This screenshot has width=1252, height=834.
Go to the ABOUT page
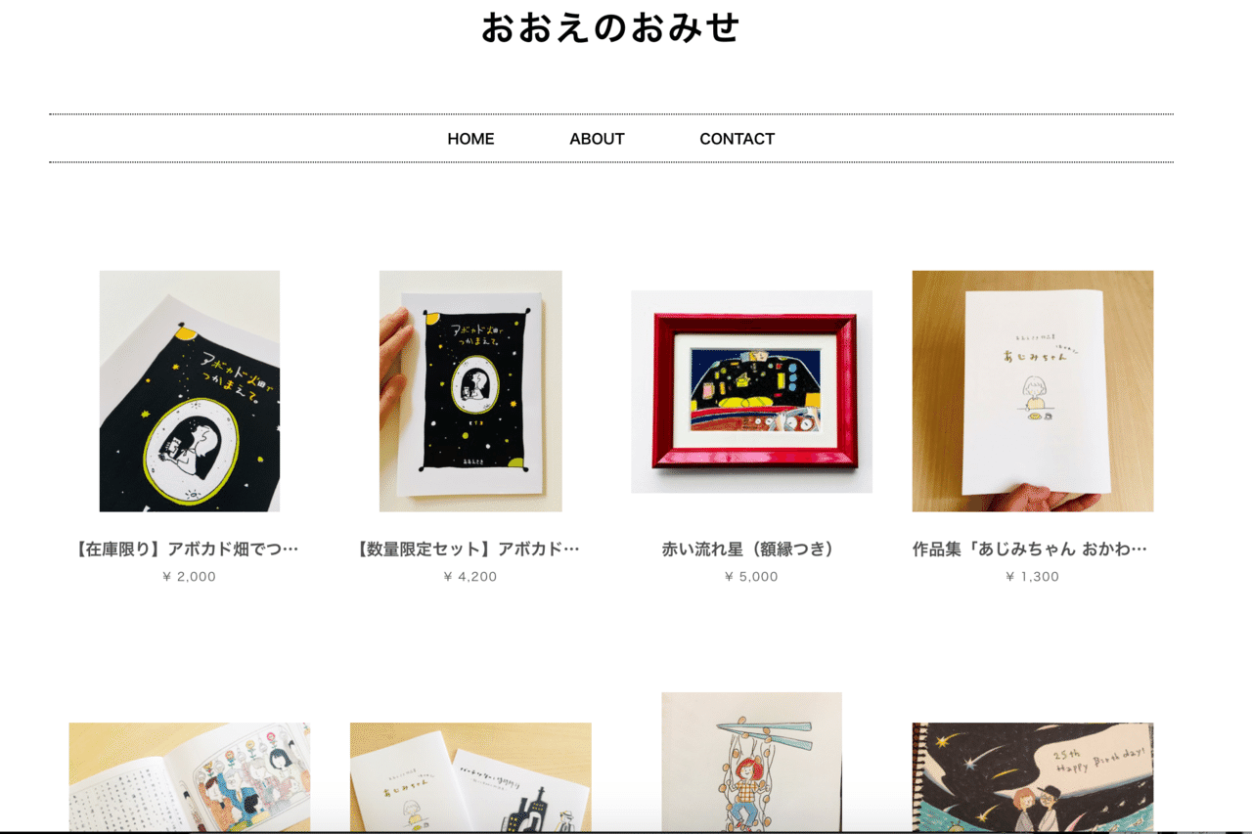click(x=597, y=139)
